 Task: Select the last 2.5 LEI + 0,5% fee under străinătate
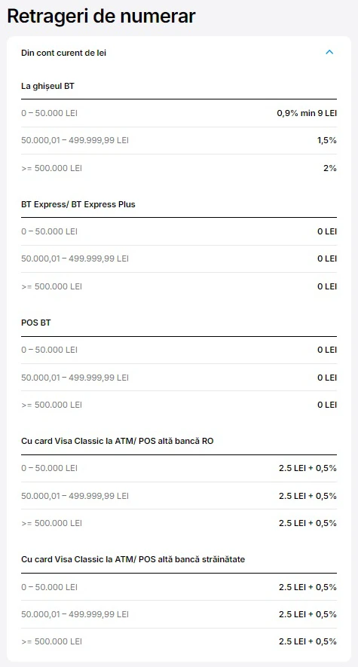click(x=308, y=641)
